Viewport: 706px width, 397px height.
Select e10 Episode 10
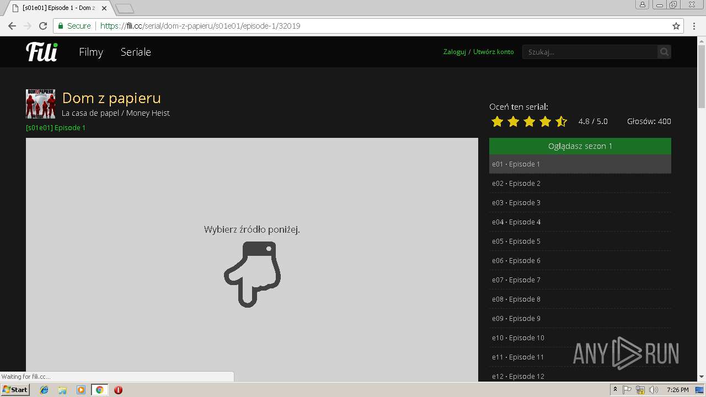pos(580,337)
